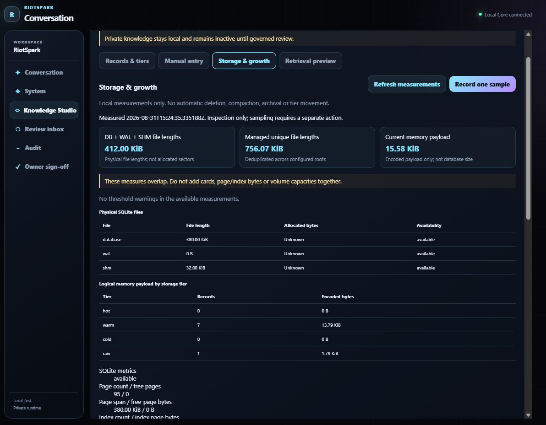Open Review inbox from the sidebar
Image resolution: width=546 pixels, height=425 pixels.
click(44, 129)
